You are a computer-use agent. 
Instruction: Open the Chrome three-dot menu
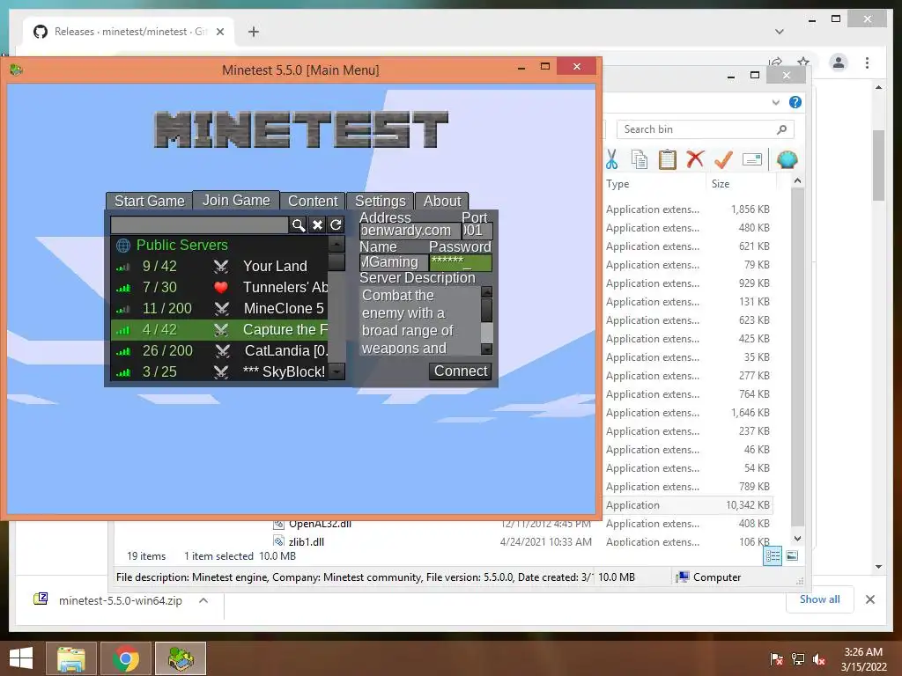[867, 62]
